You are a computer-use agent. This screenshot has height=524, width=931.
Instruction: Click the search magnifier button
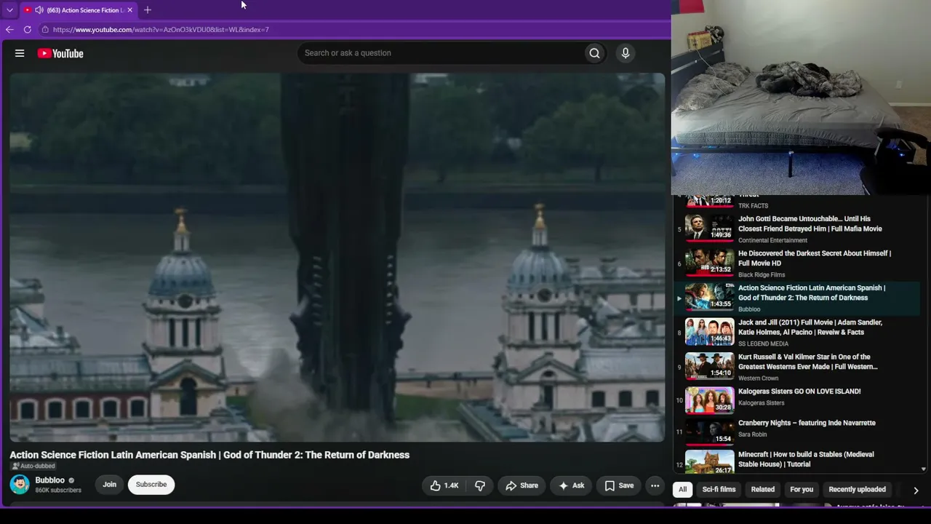(594, 53)
